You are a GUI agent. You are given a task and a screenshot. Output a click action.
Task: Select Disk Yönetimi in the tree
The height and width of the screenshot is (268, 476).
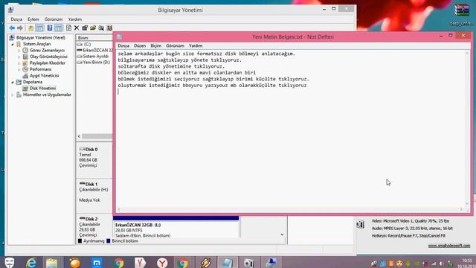tap(43, 89)
